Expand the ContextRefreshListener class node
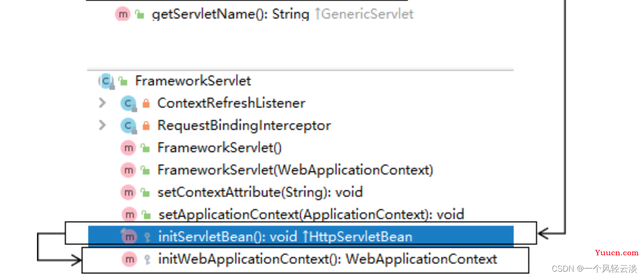644x277 pixels. click(x=102, y=103)
